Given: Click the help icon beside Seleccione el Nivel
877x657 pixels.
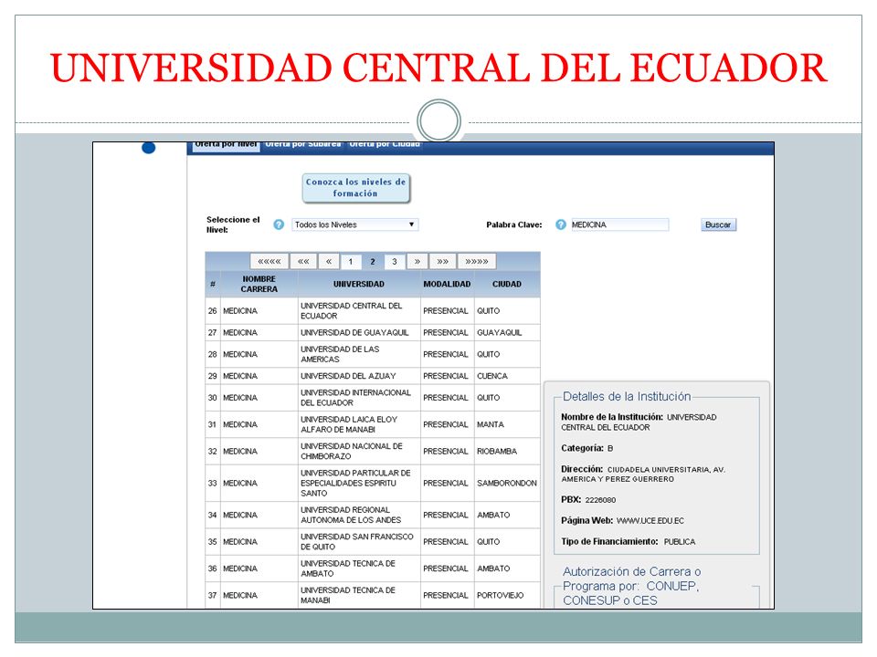Looking at the screenshot, I should [279, 224].
